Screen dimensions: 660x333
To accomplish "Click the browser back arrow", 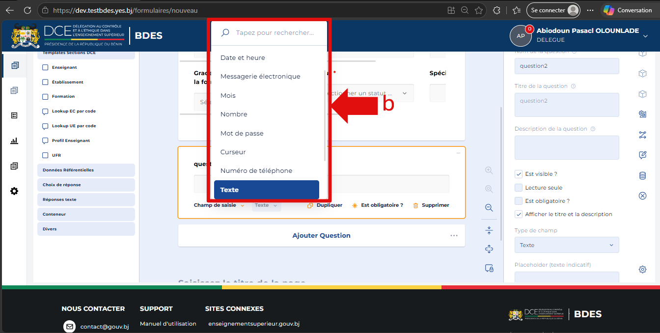I will (x=9, y=10).
